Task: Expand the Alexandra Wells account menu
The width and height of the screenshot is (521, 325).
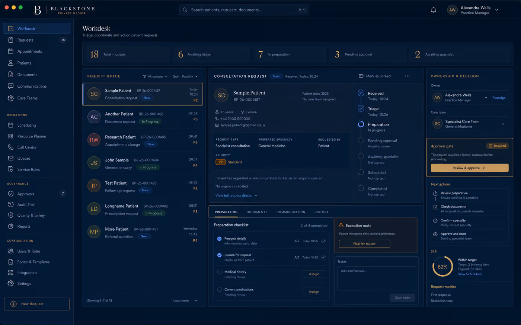Action: point(497,10)
